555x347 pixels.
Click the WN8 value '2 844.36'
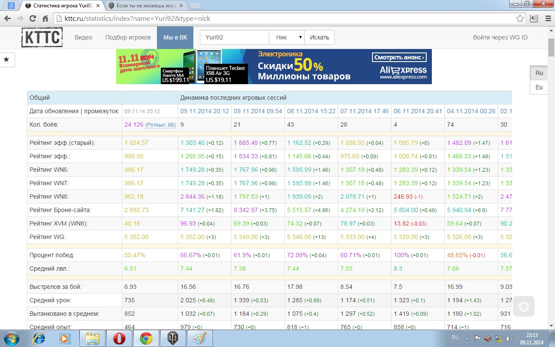tap(193, 196)
